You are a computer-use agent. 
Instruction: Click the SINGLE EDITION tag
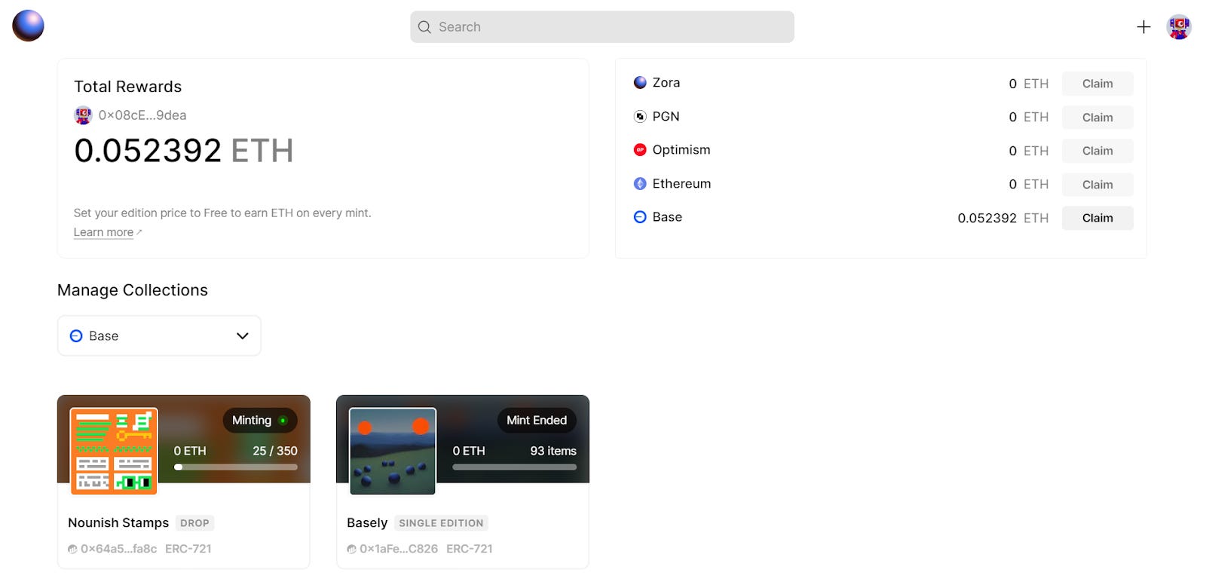[441, 523]
